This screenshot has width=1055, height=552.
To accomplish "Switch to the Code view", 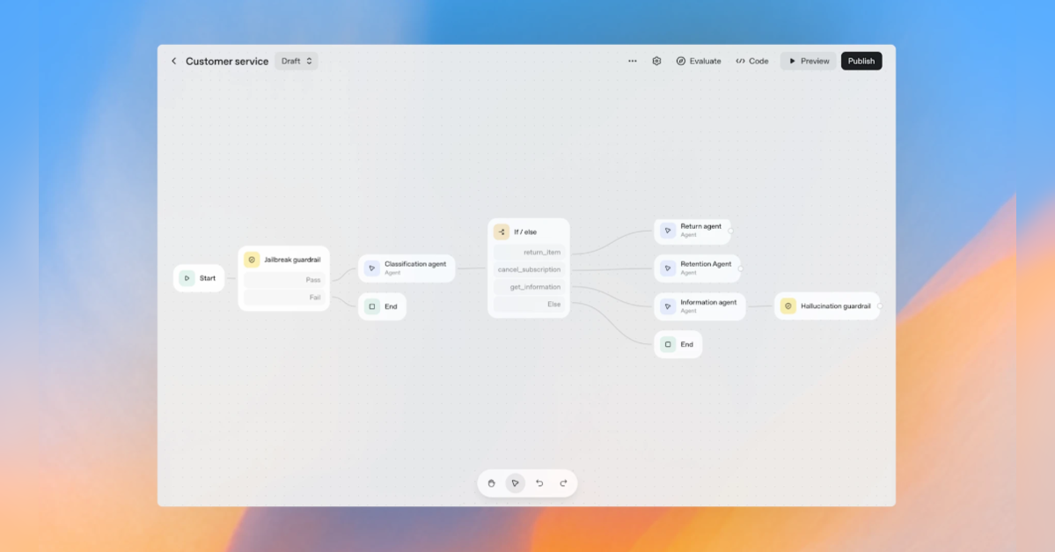I will tap(752, 61).
